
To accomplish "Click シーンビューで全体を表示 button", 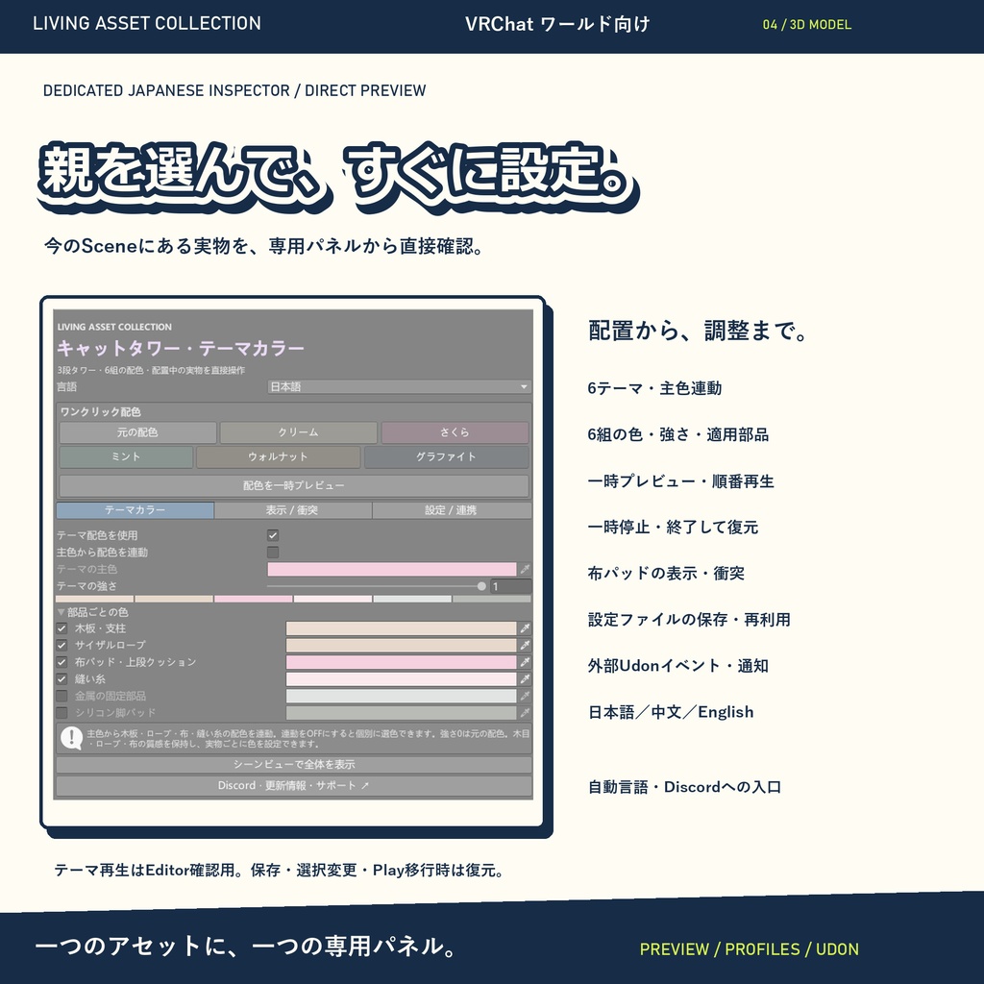I will click(294, 764).
